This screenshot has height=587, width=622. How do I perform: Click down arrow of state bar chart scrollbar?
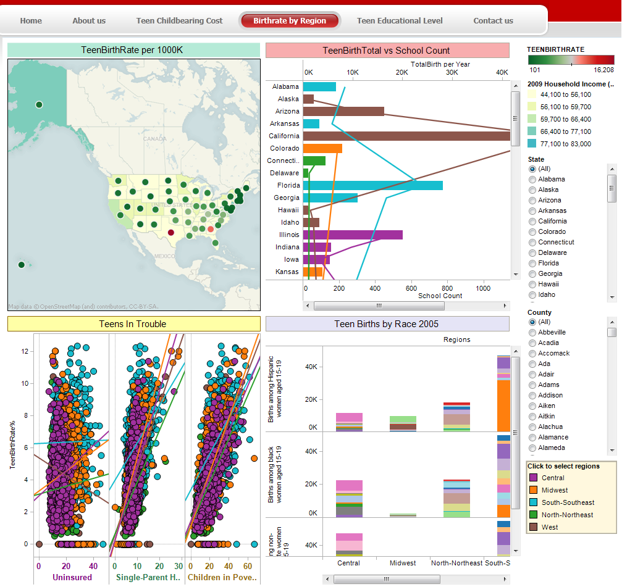[x=515, y=273]
